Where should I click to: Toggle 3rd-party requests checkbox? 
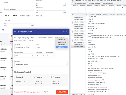(101, 3)
